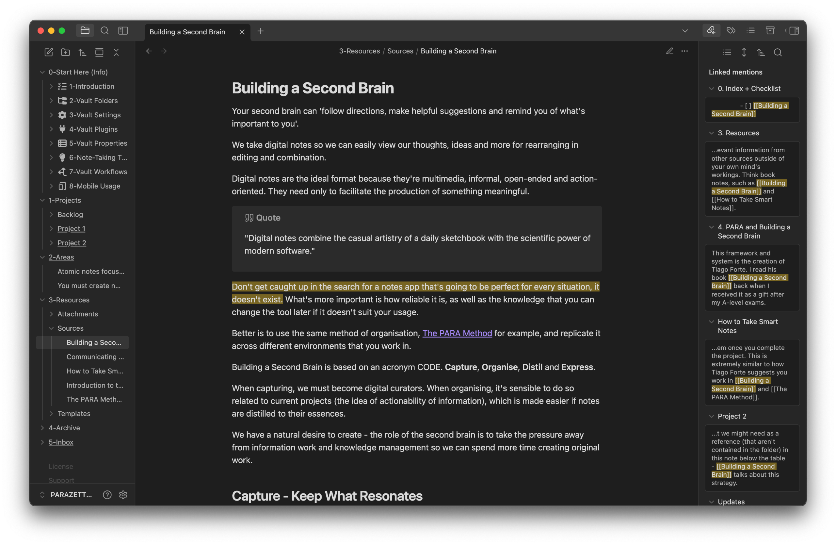Screen dimensions: 836x545
Task: Open the You must create n... note
Action: 89,286
